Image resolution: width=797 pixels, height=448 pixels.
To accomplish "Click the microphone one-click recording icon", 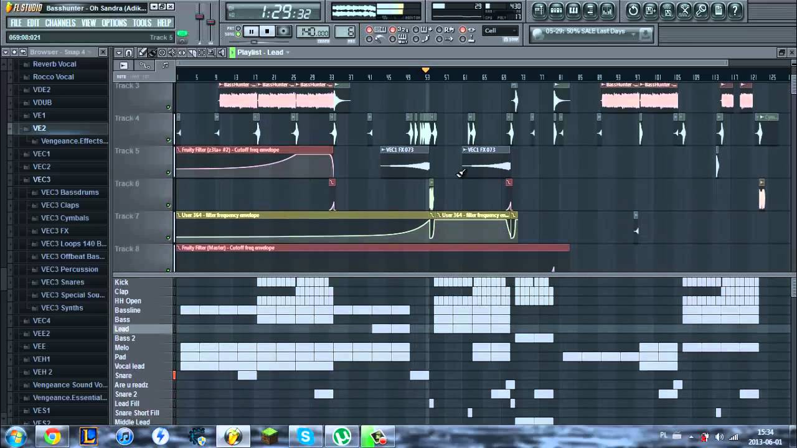I will click(701, 11).
